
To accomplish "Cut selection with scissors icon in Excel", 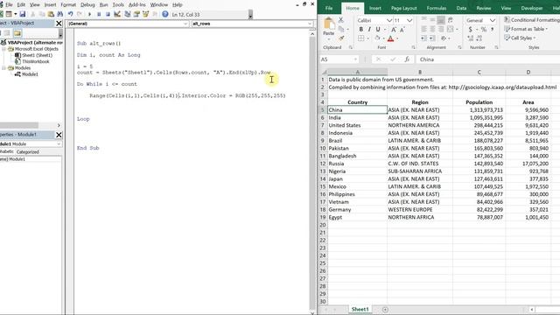I will pos(341,20).
